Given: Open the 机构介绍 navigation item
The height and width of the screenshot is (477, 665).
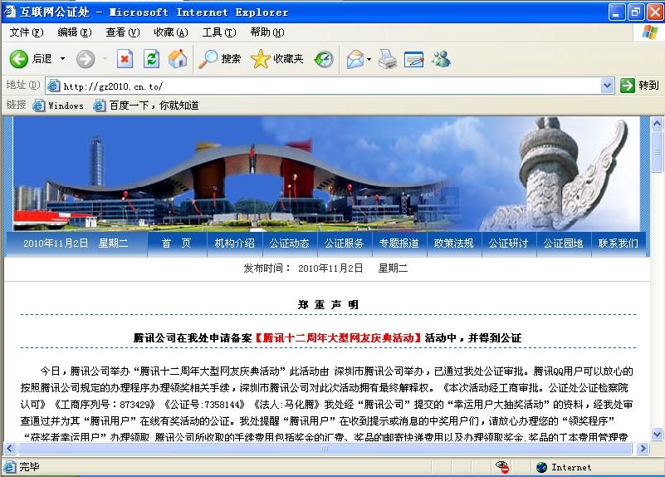Looking at the screenshot, I should coord(234,243).
